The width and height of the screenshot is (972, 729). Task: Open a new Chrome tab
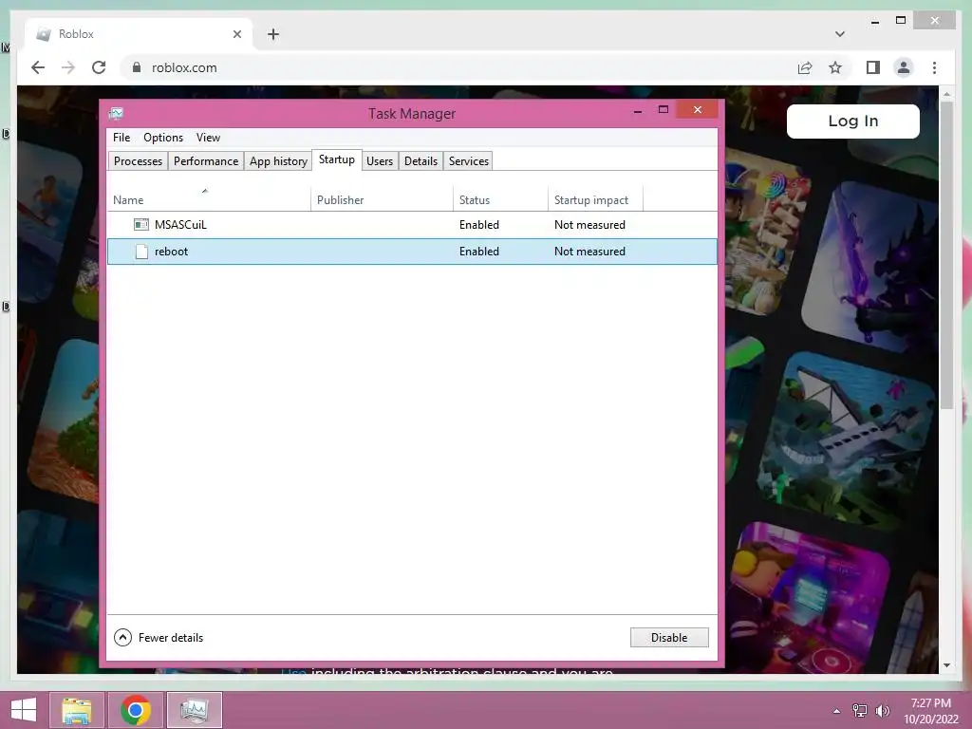point(273,34)
